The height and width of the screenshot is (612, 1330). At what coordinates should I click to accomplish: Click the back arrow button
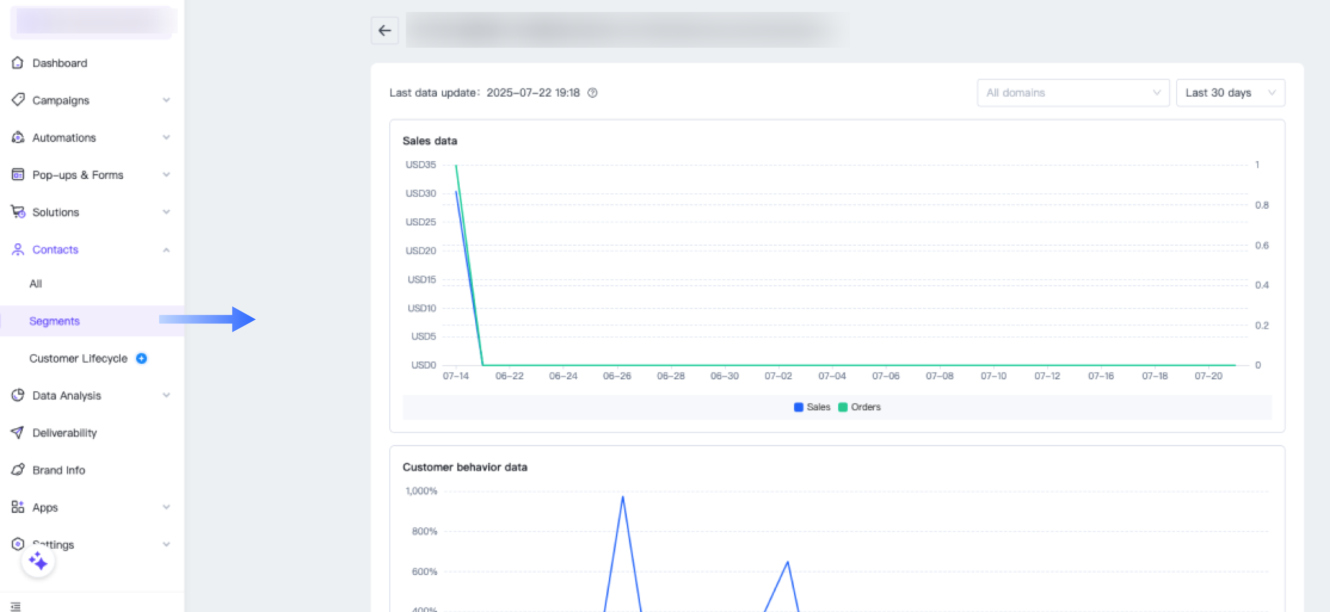(384, 31)
